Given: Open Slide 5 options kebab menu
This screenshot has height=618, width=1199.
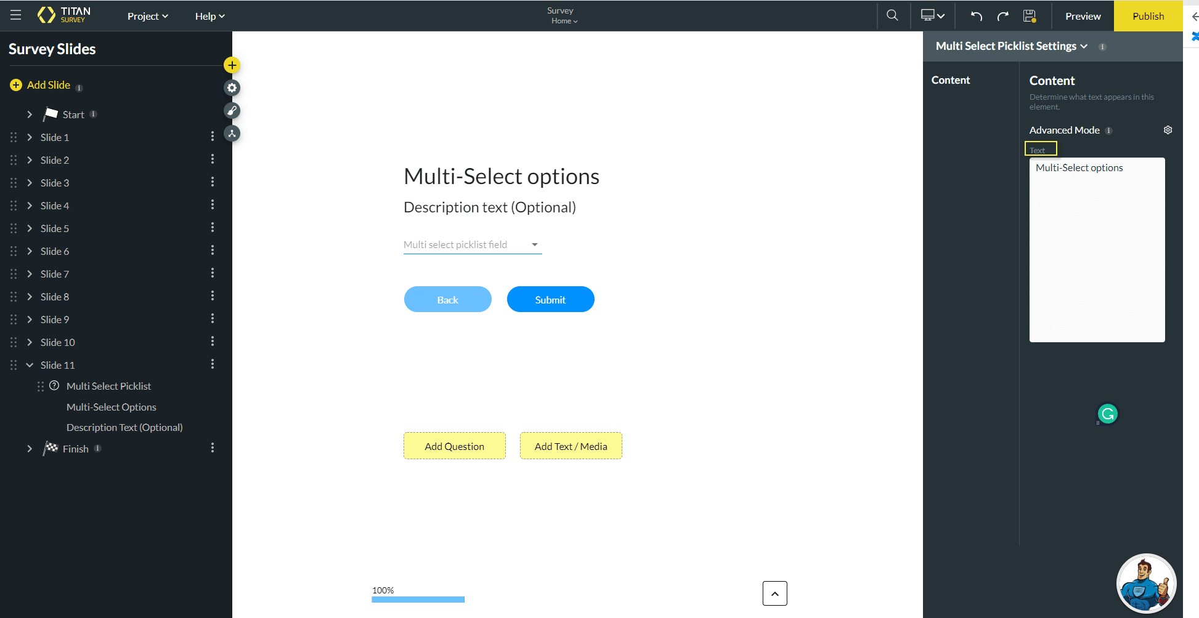Looking at the screenshot, I should tap(213, 227).
